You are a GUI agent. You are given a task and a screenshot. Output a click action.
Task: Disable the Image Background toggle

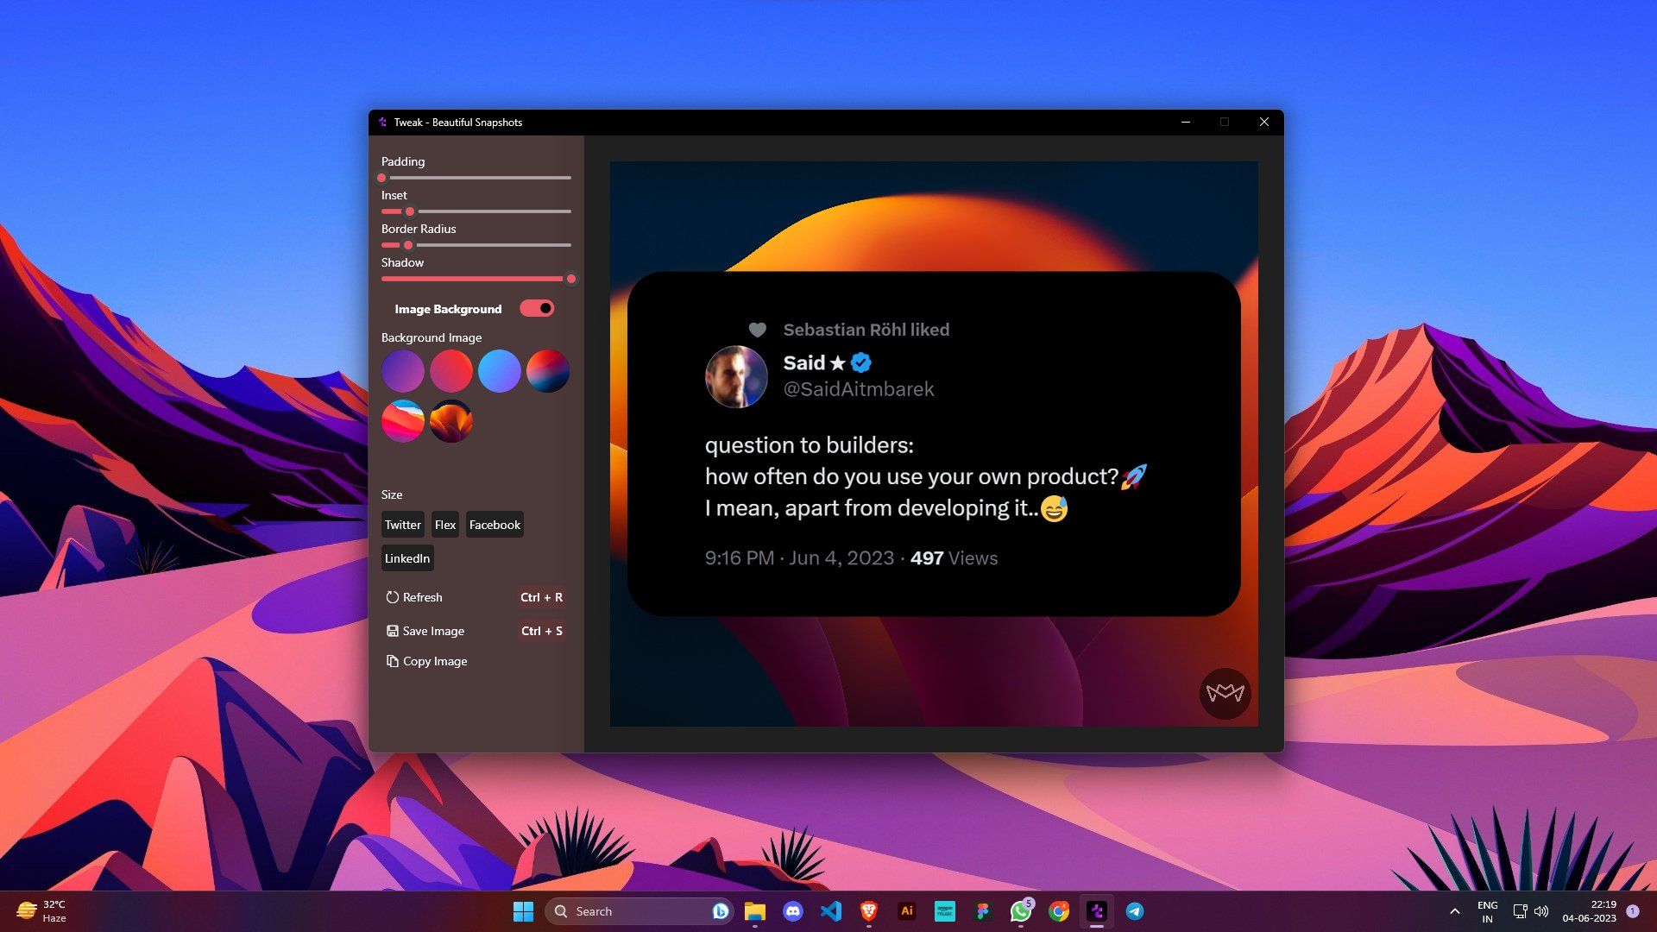(x=536, y=308)
